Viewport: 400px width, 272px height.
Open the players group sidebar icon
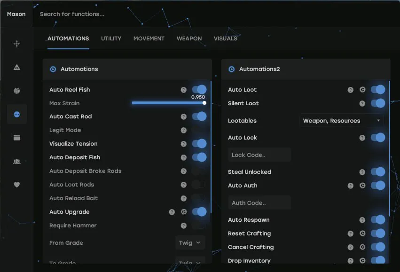tap(17, 161)
